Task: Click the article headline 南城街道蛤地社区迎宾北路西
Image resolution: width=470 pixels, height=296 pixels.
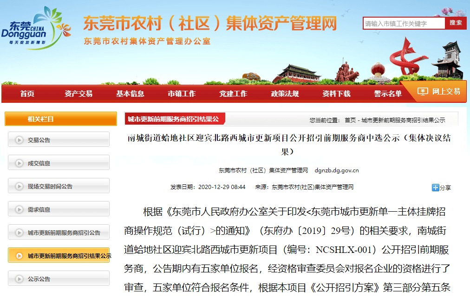Action: (x=289, y=145)
